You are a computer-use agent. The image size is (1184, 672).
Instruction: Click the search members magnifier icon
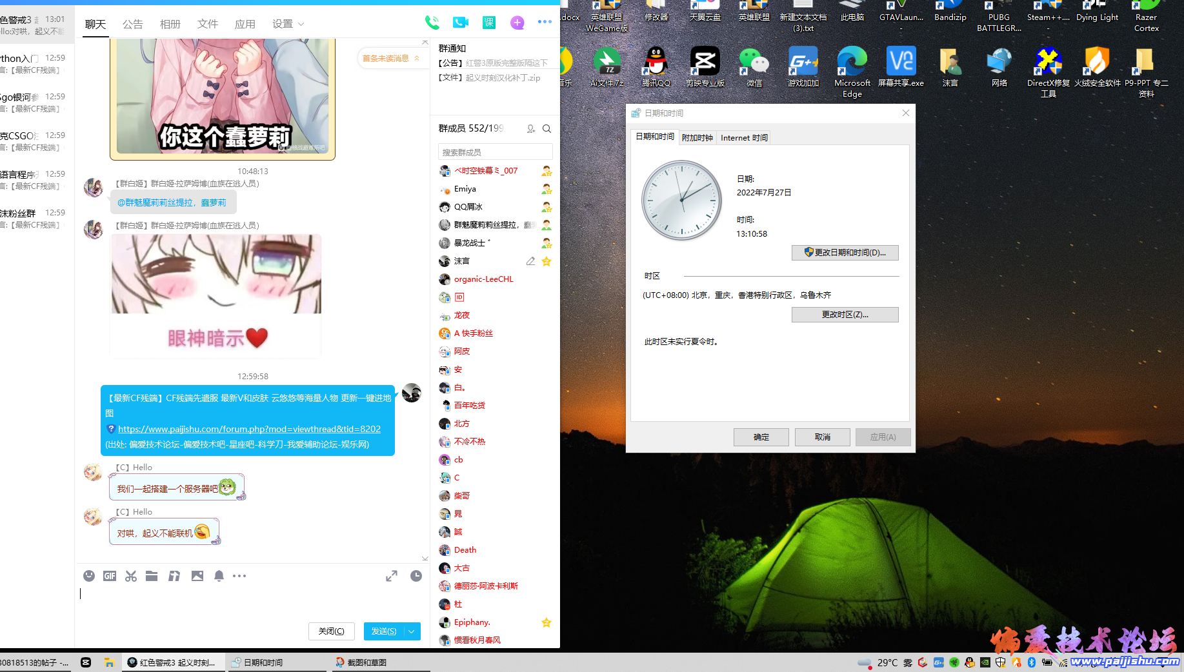click(x=547, y=128)
